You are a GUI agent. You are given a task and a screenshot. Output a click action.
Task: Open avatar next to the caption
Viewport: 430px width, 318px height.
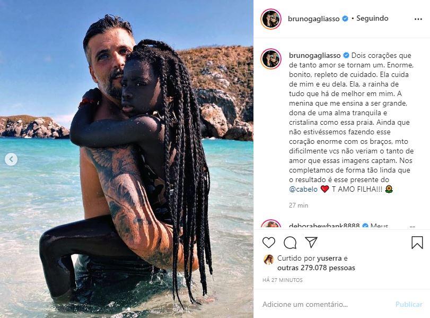point(271,59)
